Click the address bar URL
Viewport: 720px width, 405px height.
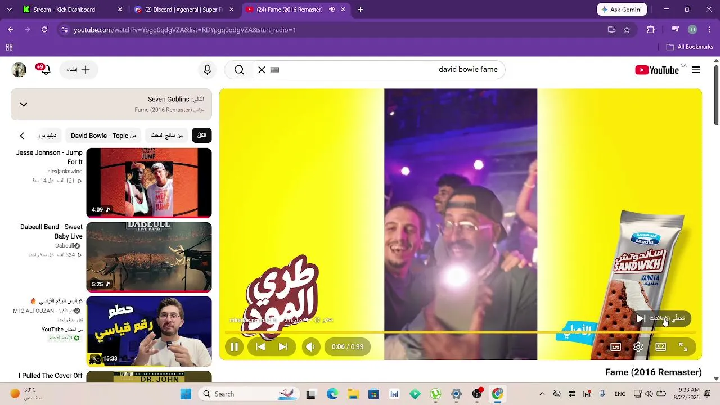(x=185, y=30)
